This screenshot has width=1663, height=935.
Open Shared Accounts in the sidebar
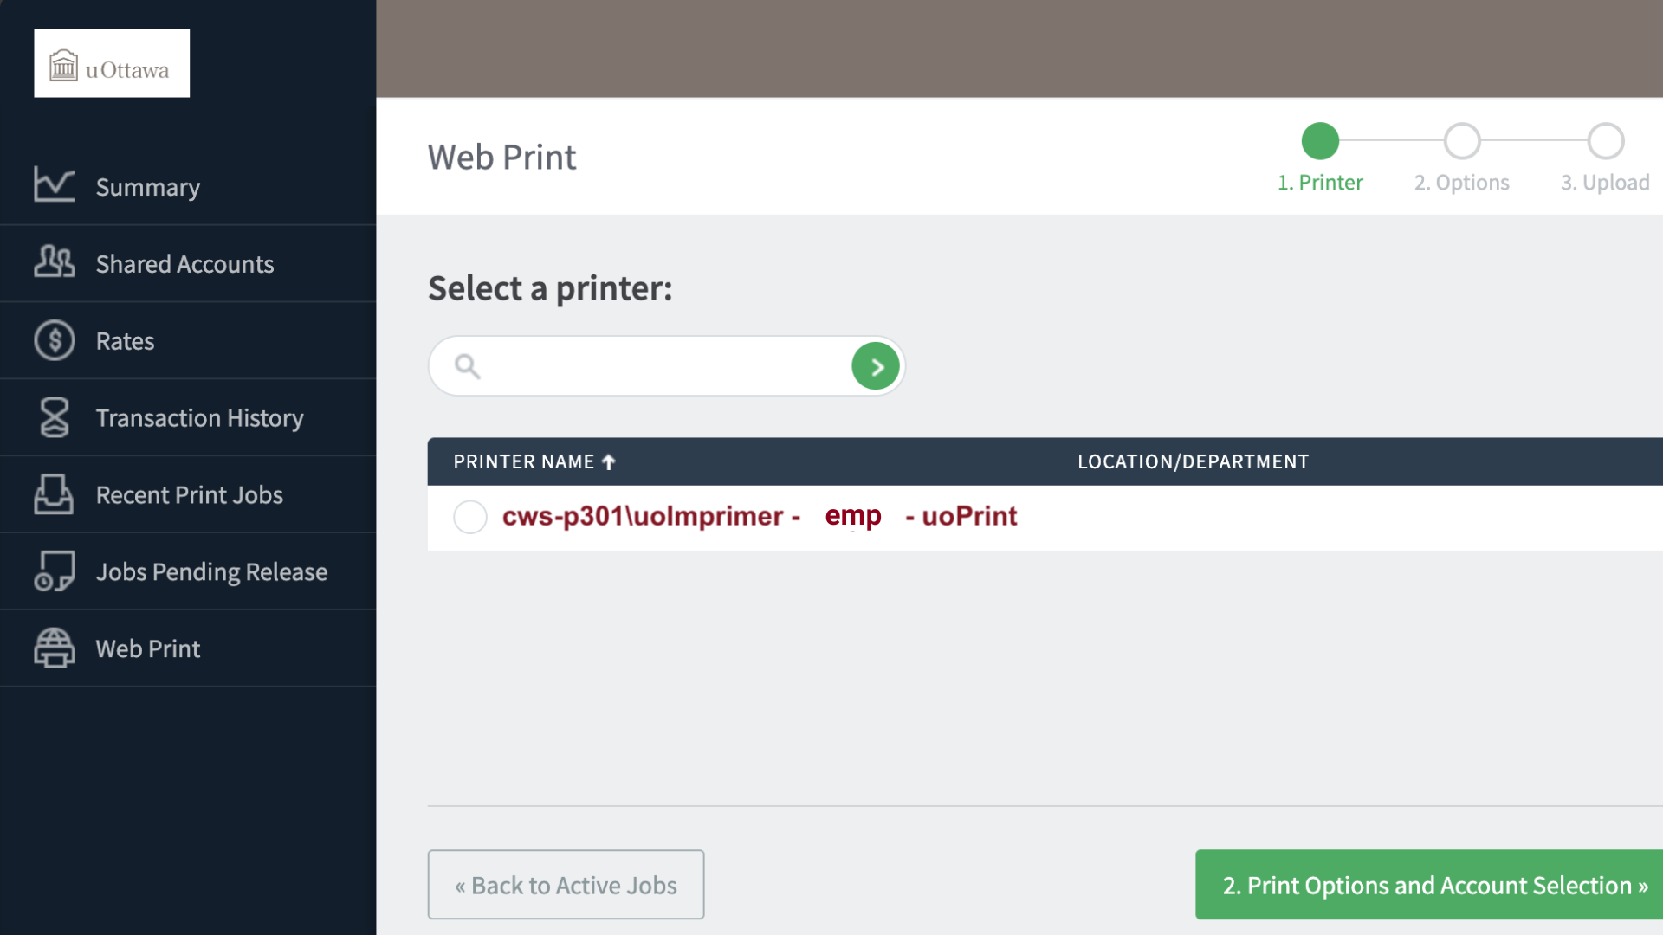click(x=188, y=263)
